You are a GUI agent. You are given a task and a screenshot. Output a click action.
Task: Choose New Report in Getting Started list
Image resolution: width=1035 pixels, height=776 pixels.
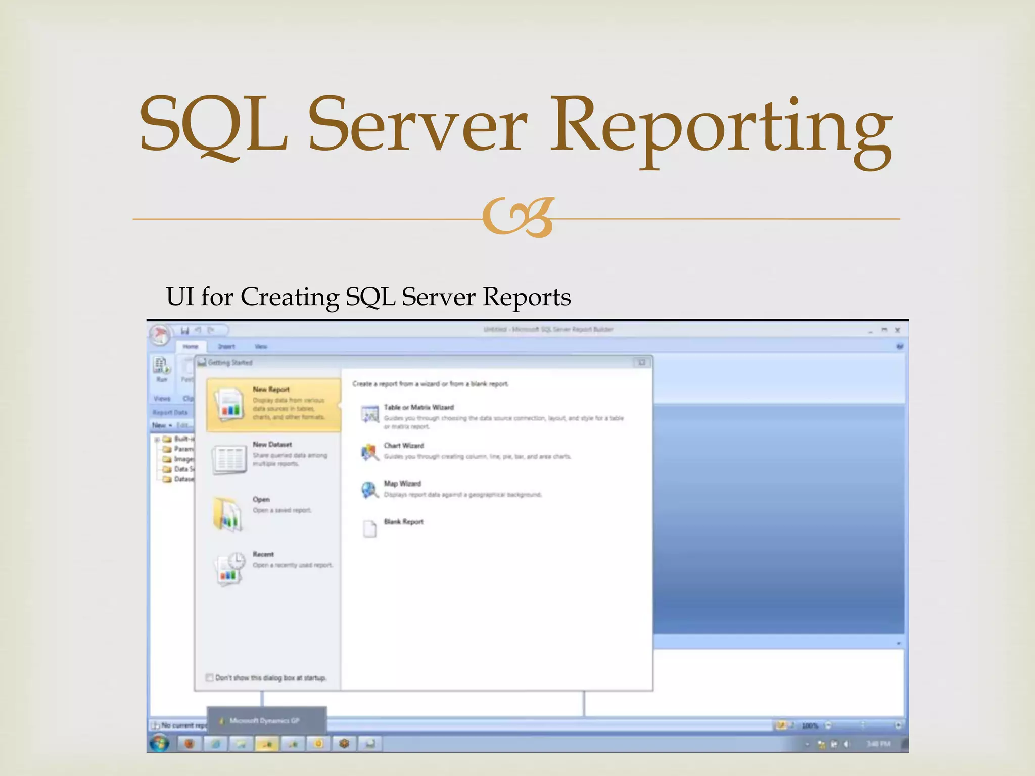click(x=273, y=405)
